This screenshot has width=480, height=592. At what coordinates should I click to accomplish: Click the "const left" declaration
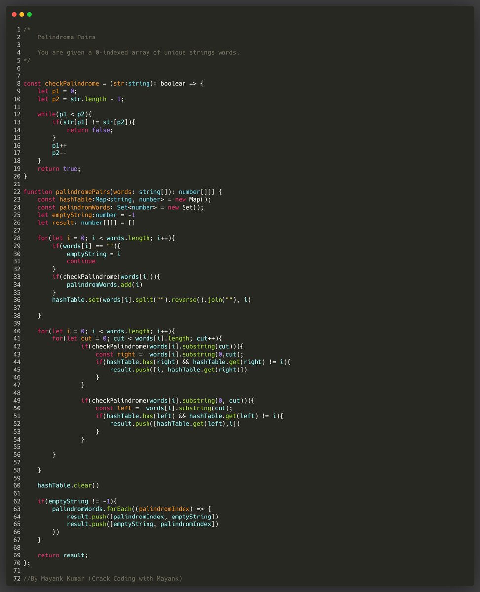[164, 408]
